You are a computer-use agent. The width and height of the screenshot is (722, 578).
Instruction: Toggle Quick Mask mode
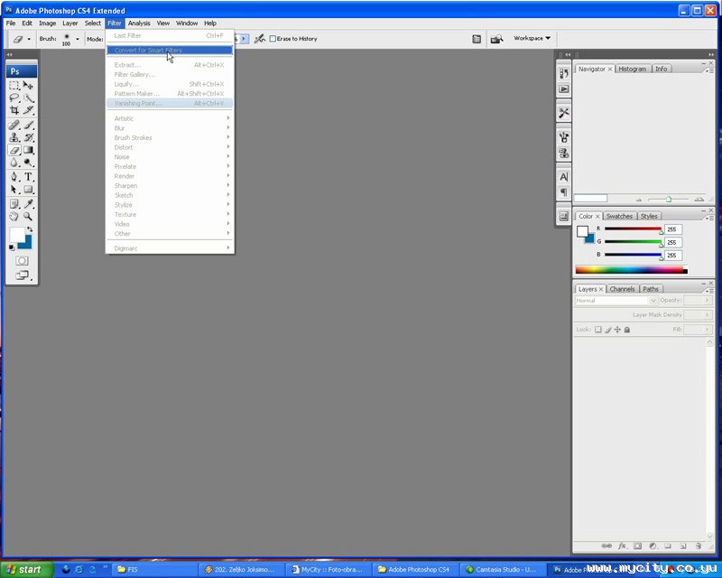22,261
